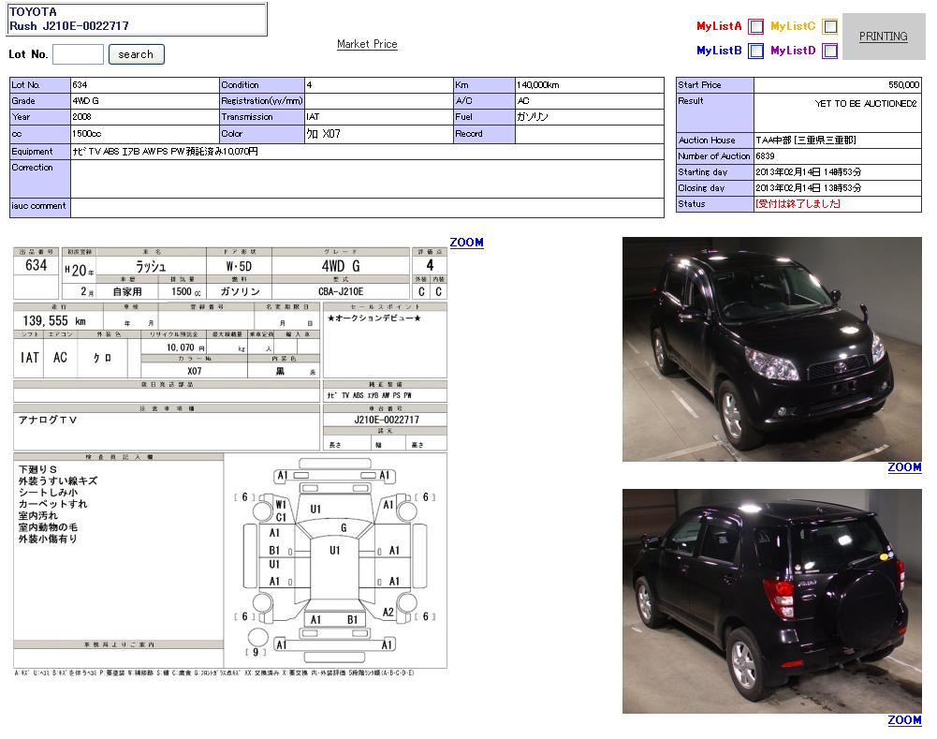Screen dimensions: 937x739
Task: Open the rear view car photo
Action: pyautogui.click(x=771, y=600)
